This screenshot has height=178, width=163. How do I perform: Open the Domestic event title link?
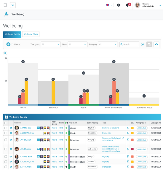click(x=106, y=133)
